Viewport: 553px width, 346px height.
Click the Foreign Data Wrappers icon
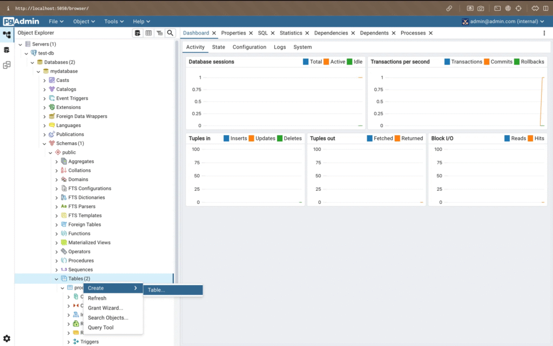tap(52, 116)
